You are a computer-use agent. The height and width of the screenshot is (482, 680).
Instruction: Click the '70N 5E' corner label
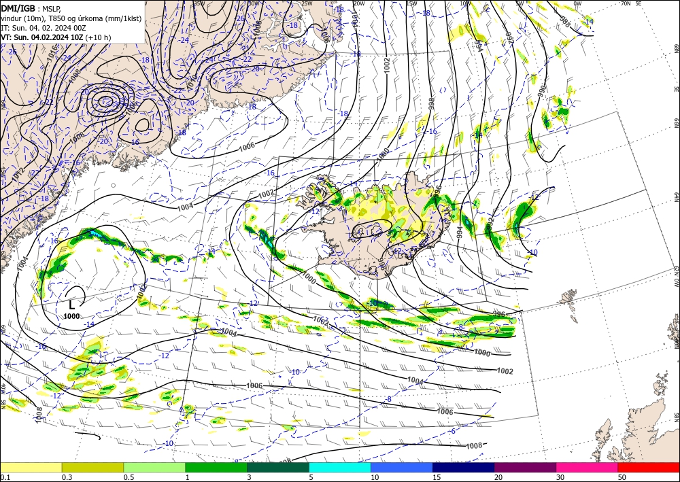631,3
